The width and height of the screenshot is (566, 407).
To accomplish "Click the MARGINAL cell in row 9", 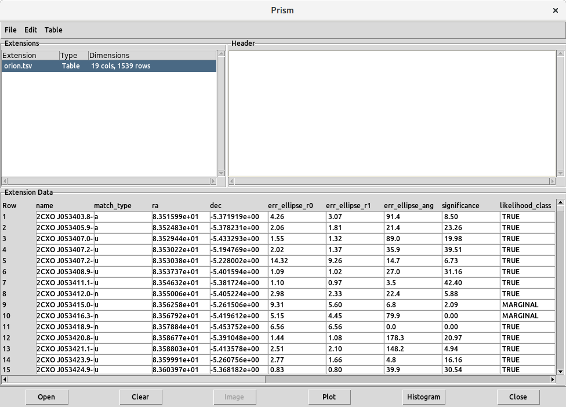I will tap(527, 305).
